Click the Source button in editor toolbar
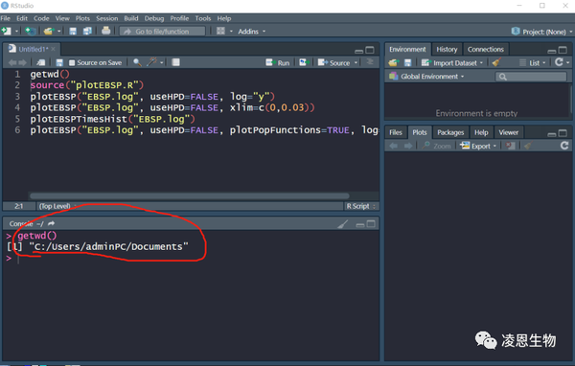Image resolution: width=575 pixels, height=366 pixels. [333, 62]
